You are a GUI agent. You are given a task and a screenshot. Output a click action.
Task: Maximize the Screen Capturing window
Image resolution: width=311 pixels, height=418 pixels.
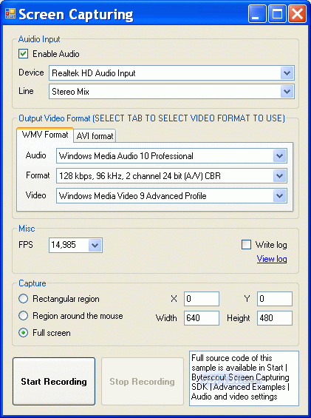[277, 14]
